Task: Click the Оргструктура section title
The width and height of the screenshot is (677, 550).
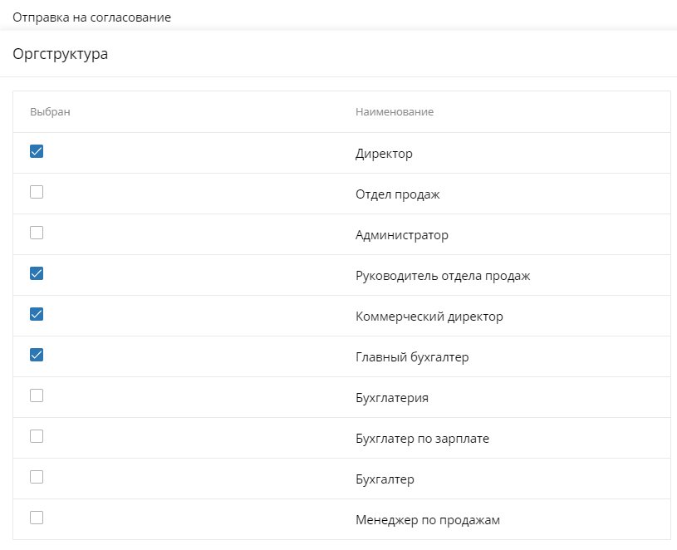Action: coord(61,55)
